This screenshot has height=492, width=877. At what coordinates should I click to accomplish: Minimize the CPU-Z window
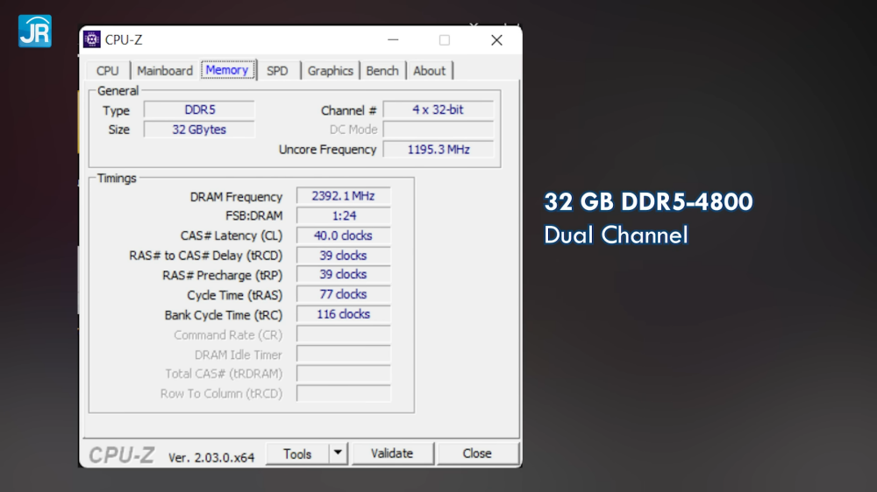coord(393,40)
